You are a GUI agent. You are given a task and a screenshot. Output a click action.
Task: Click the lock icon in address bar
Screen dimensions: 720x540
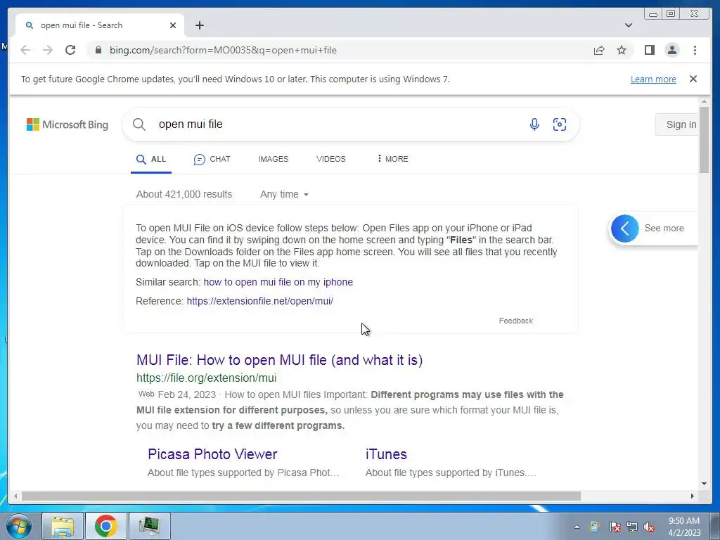(x=98, y=50)
